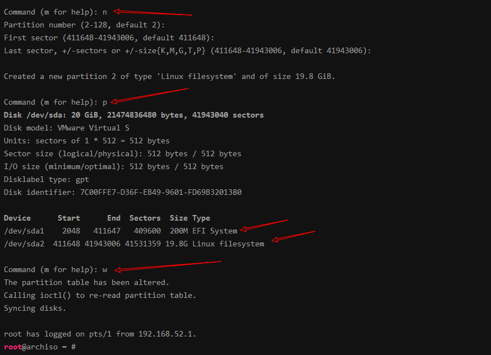Click the 'Partition number (2-128, default 2)' line

[x=84, y=25]
